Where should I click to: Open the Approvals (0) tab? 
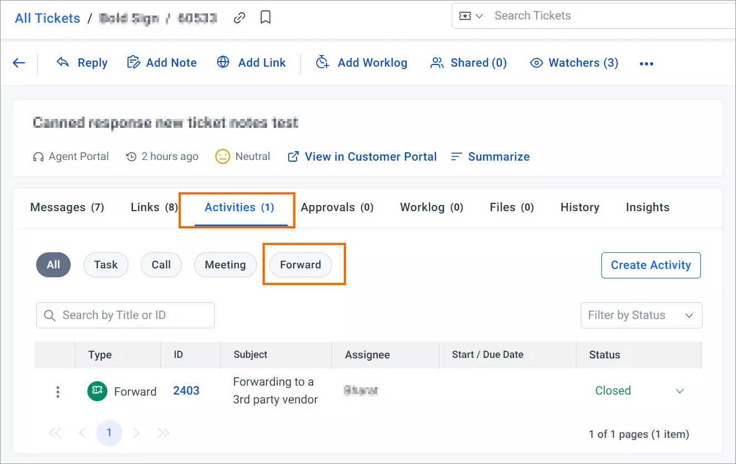click(337, 207)
